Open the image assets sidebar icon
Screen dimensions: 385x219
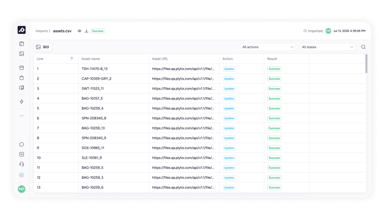[x=22, y=54]
